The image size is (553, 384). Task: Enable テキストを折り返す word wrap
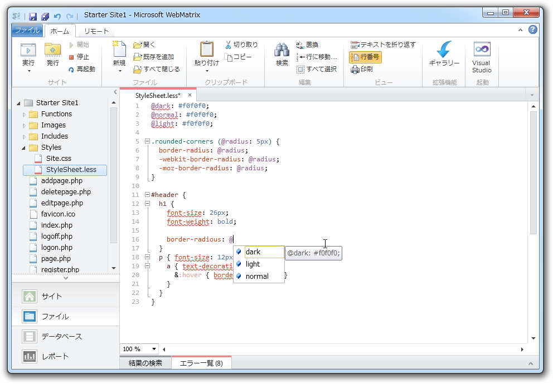pyautogui.click(x=382, y=45)
